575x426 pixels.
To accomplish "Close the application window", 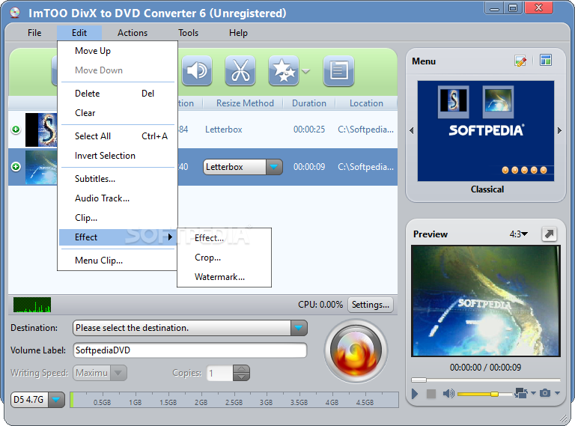I will [x=538, y=8].
